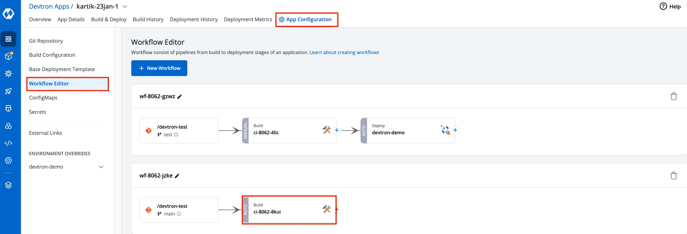Edit workflow name wf-8062-gzwz pencil icon

click(x=180, y=97)
